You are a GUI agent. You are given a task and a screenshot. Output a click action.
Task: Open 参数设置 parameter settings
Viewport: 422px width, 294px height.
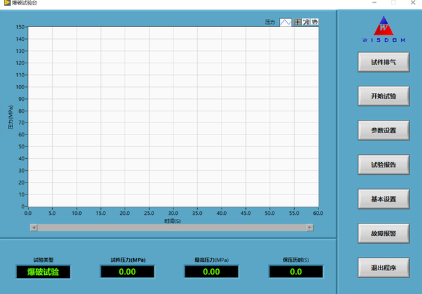pyautogui.click(x=383, y=131)
